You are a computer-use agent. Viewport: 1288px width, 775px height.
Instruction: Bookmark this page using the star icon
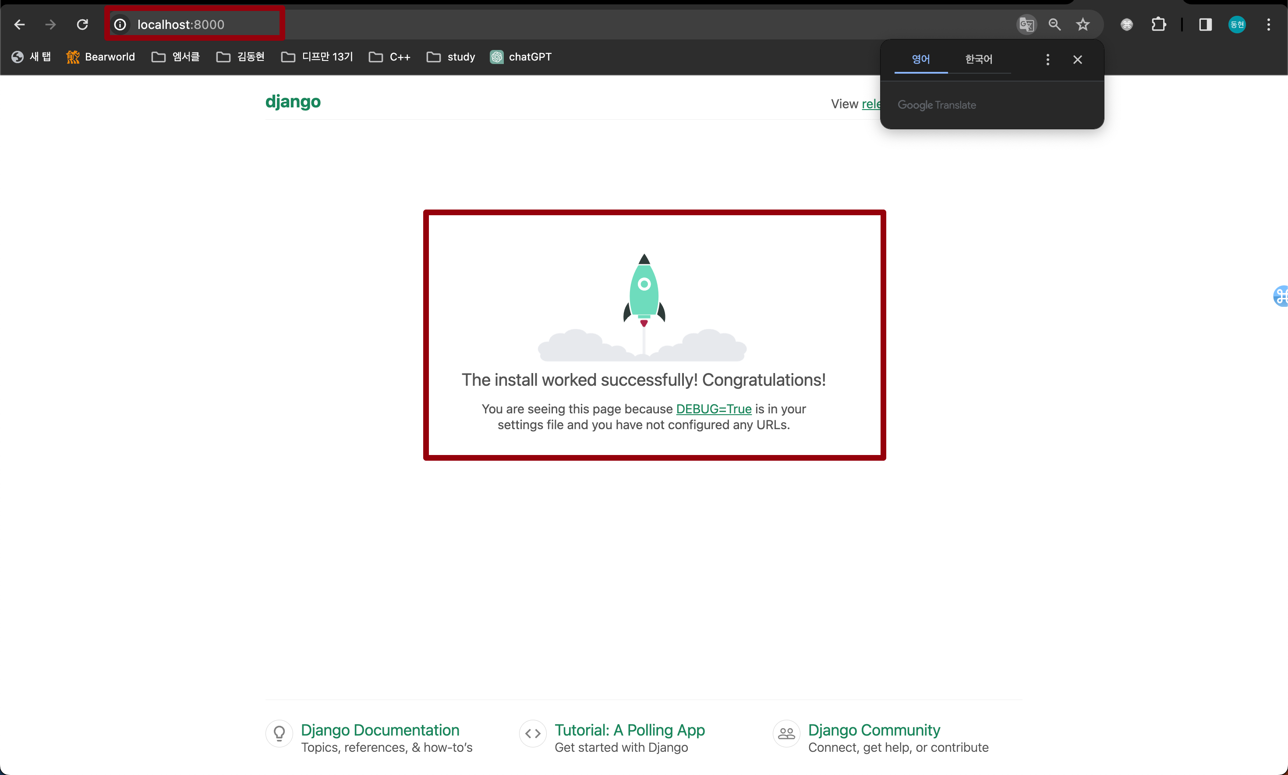click(1083, 24)
